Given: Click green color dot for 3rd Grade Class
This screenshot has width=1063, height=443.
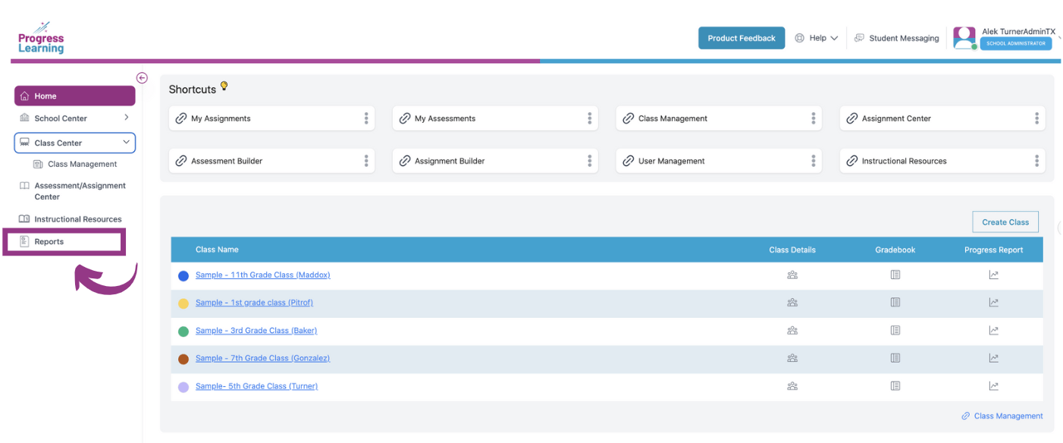Looking at the screenshot, I should point(183,331).
